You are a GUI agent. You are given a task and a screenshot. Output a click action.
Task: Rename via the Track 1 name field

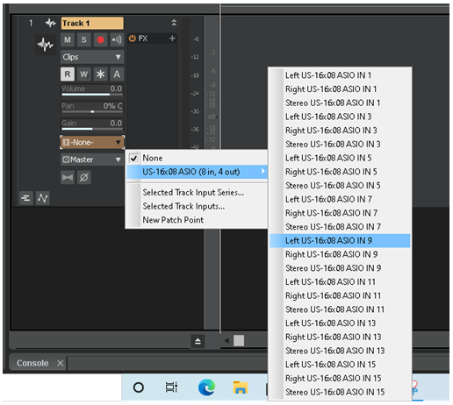(x=92, y=23)
